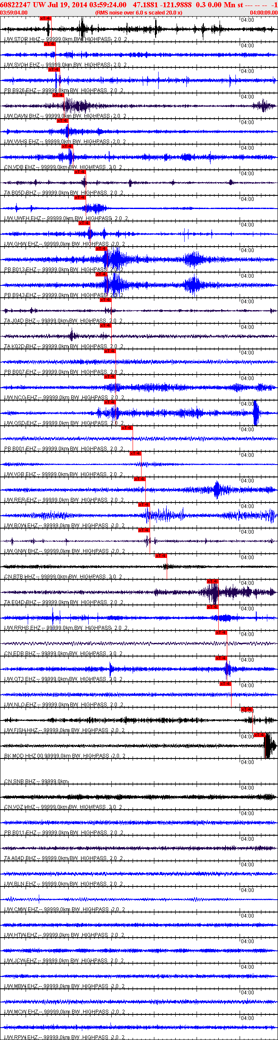Select the PB B001 EHZ trace label
The image size is (278, 1040).
[x=64, y=449]
